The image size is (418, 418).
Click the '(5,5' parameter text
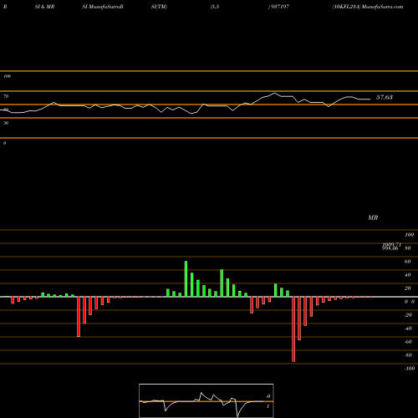[x=215, y=7]
